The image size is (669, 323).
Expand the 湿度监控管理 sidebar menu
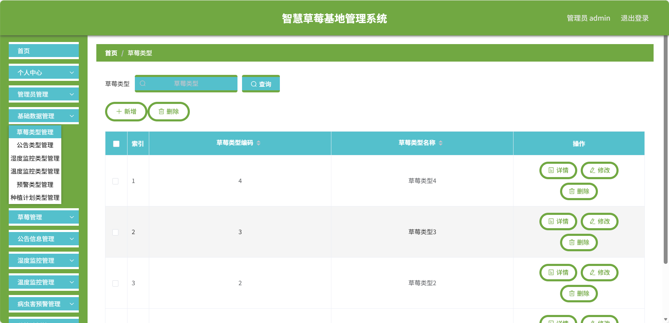click(x=44, y=260)
